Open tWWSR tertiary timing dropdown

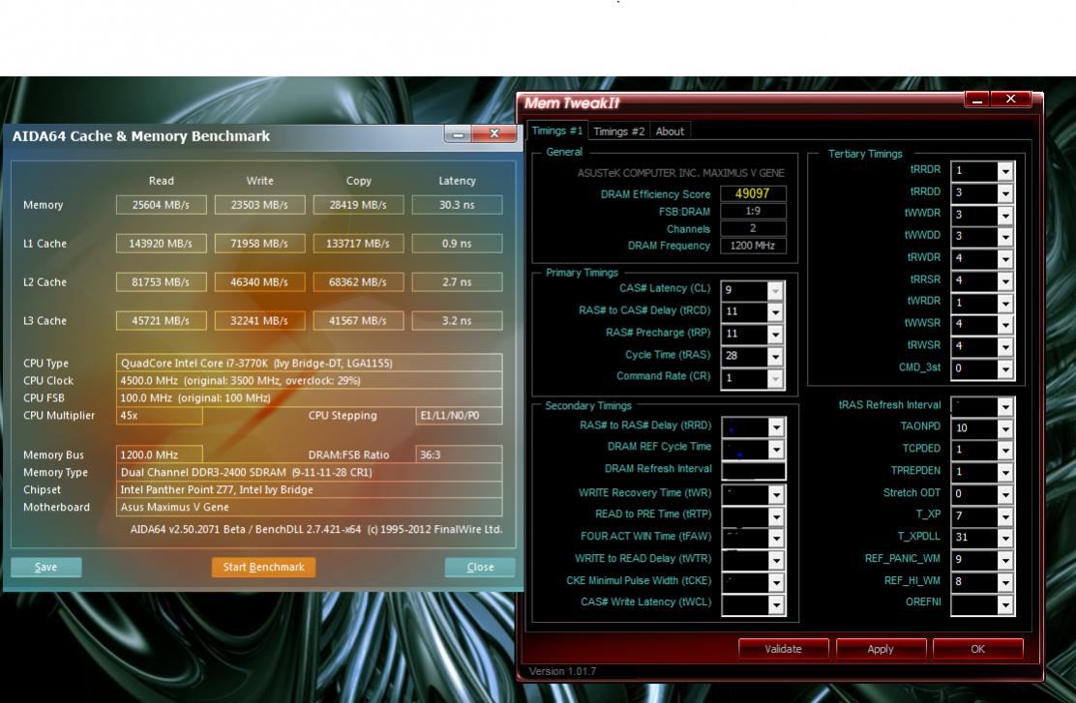click(1005, 324)
